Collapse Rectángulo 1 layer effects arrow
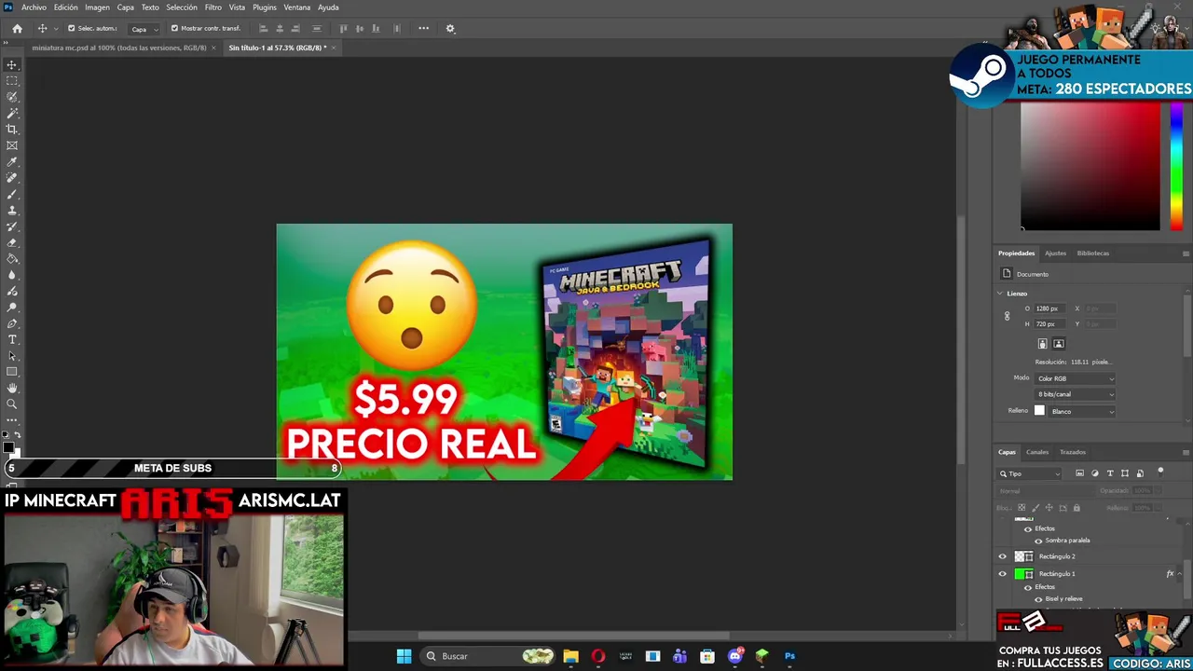1193x671 pixels. click(x=1181, y=574)
